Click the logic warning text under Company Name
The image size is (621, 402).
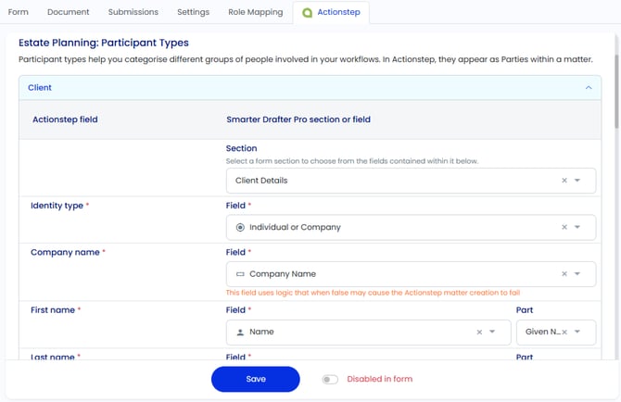[x=373, y=293]
